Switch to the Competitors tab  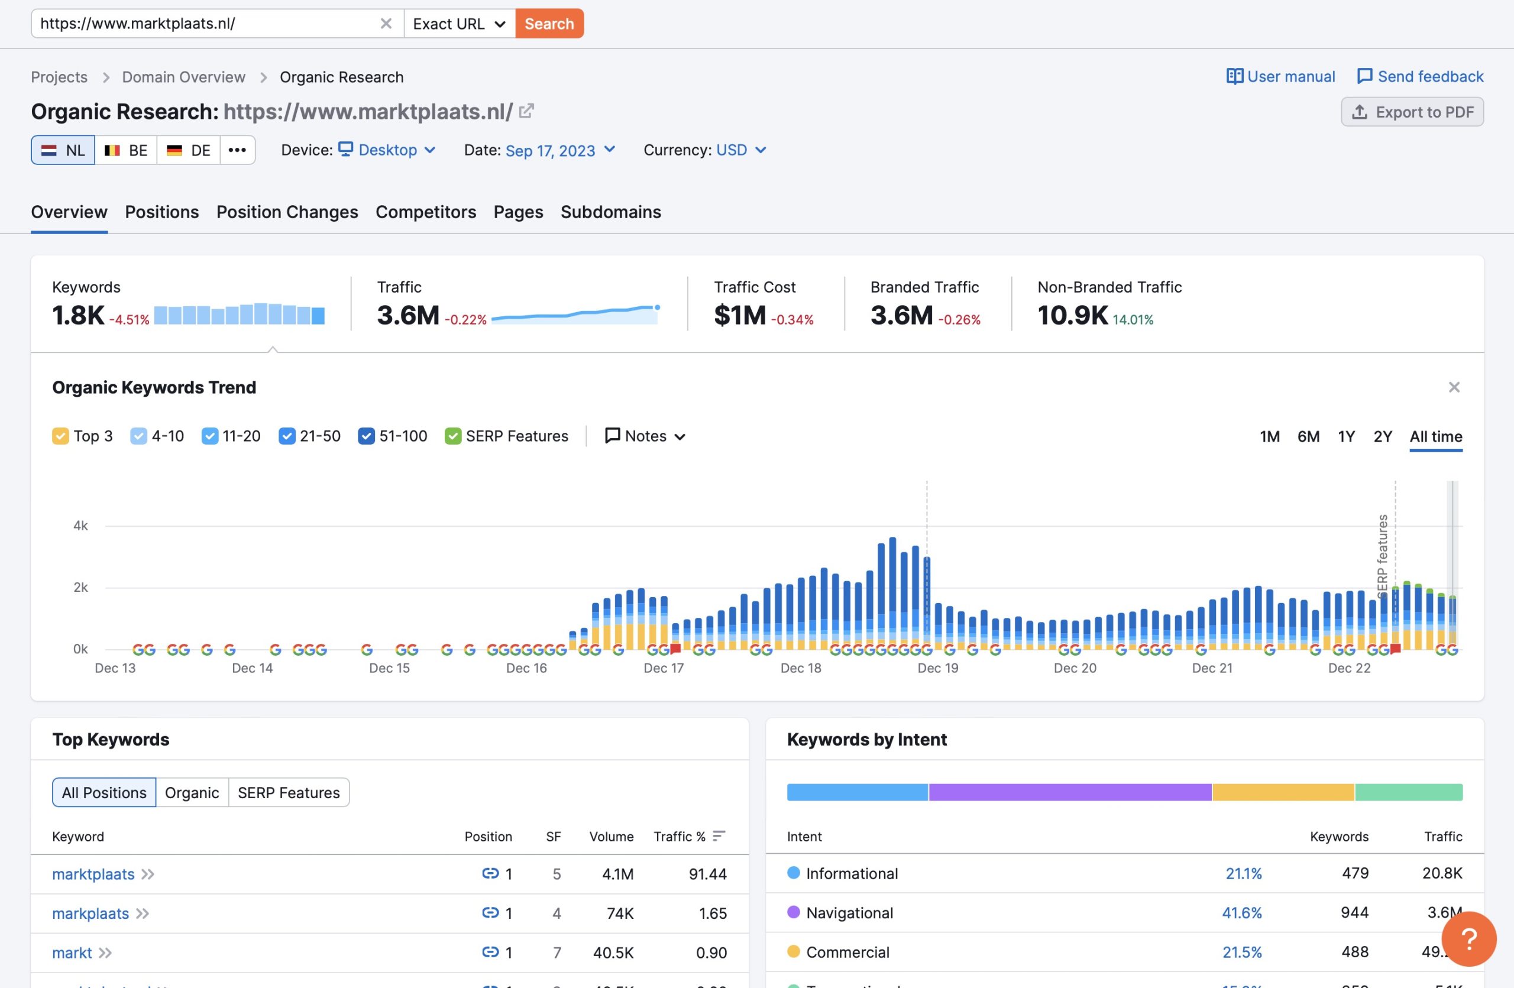coord(426,212)
